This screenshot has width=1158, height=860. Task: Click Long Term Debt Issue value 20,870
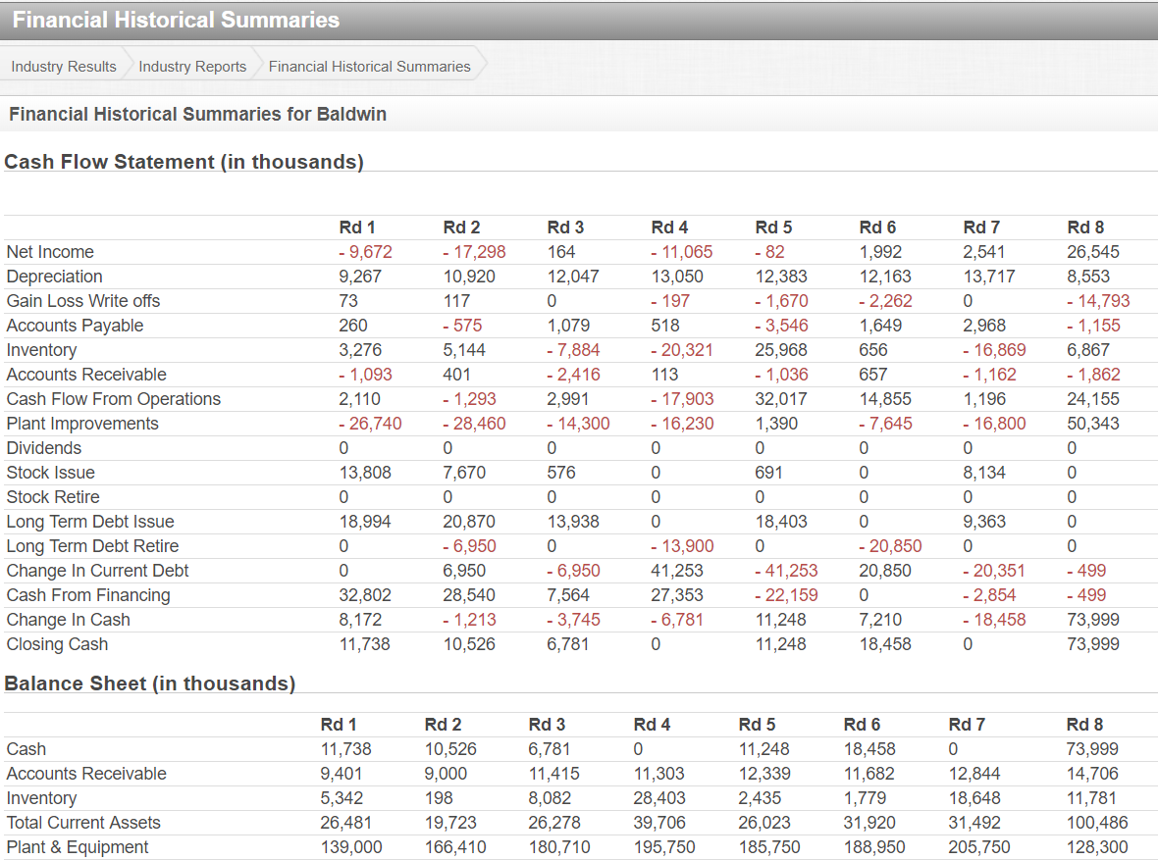tap(469, 522)
